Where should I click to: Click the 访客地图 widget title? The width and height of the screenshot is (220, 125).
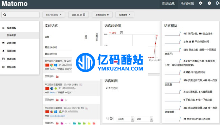pyautogui.click(x=111, y=81)
